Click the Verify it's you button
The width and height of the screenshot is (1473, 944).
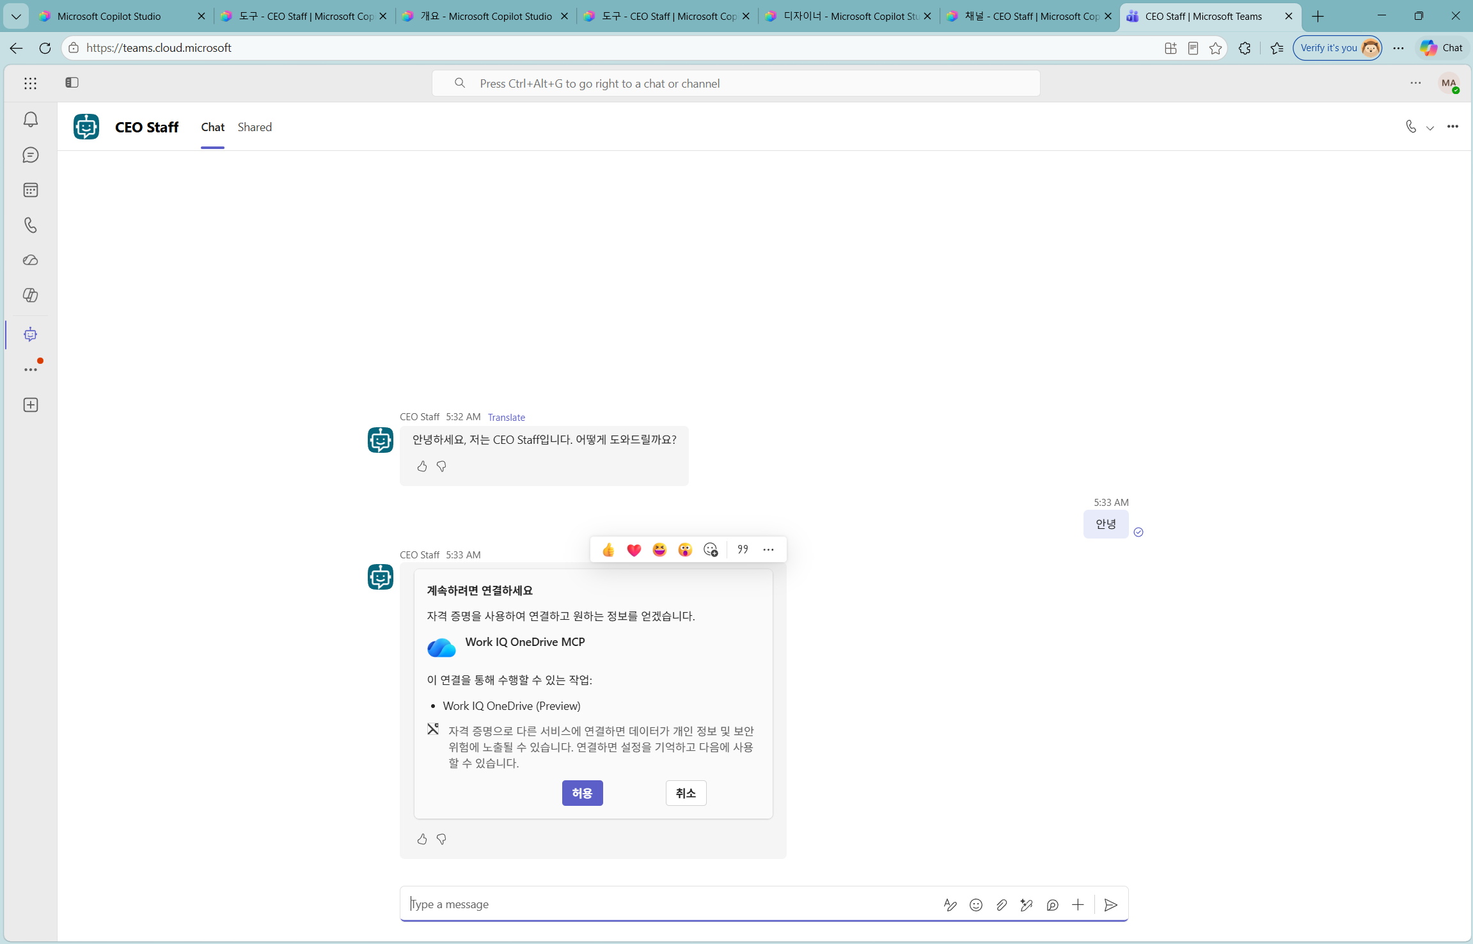pyautogui.click(x=1337, y=48)
